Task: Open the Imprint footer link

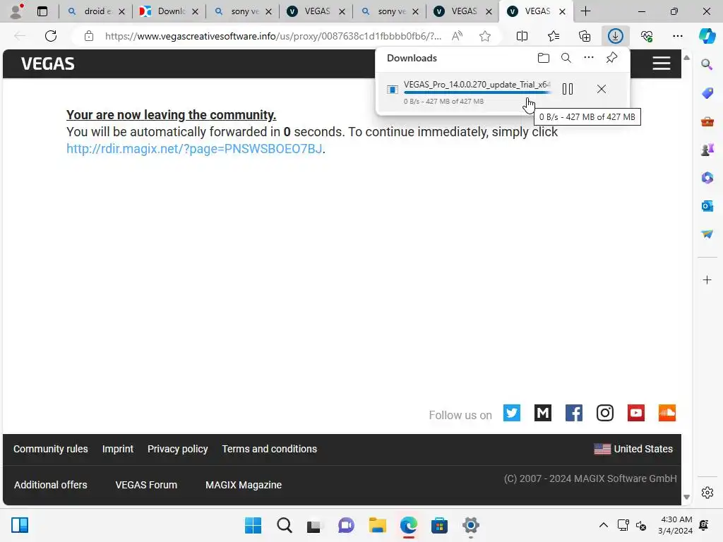Action: pyautogui.click(x=118, y=449)
